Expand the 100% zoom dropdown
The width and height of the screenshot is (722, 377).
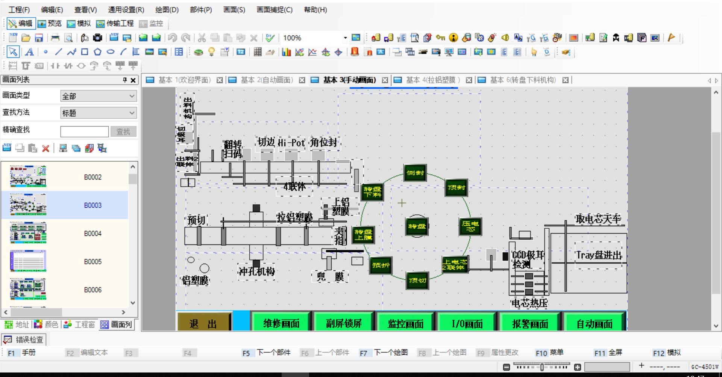tap(345, 38)
